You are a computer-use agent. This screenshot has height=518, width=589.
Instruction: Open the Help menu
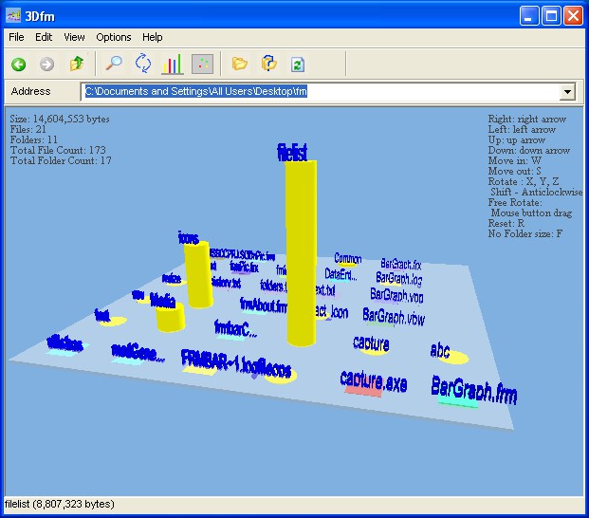point(153,37)
